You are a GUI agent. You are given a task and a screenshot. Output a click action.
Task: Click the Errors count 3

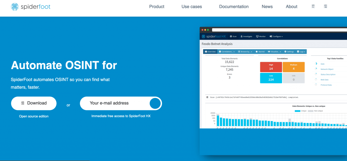click(229, 77)
